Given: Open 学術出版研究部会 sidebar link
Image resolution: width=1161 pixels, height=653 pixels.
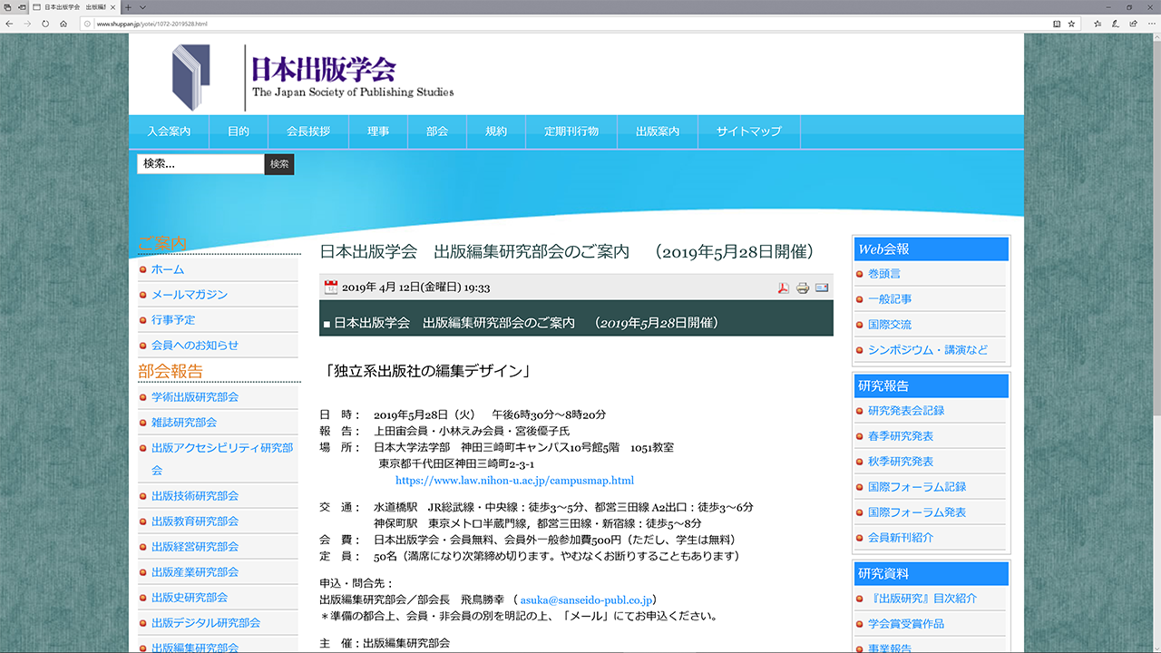Looking at the screenshot, I should coord(195,397).
